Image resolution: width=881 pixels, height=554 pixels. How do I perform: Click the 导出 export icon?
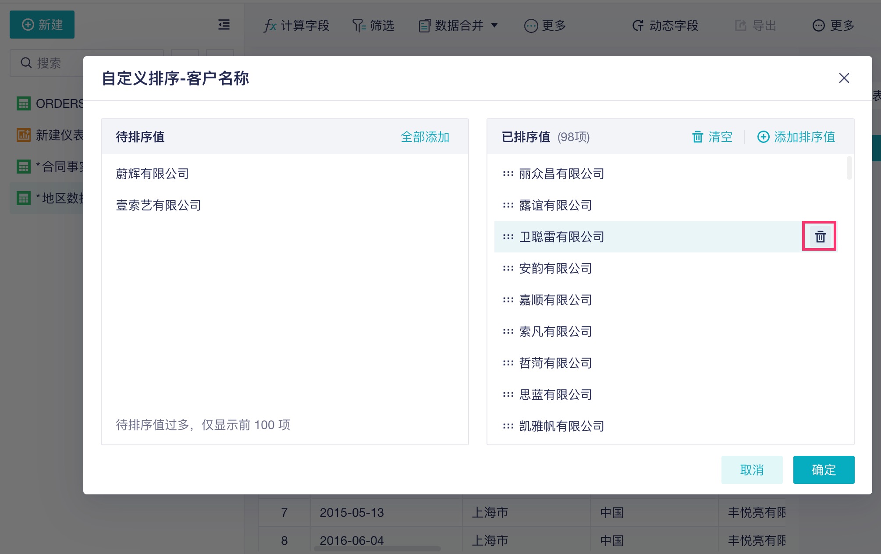(740, 26)
